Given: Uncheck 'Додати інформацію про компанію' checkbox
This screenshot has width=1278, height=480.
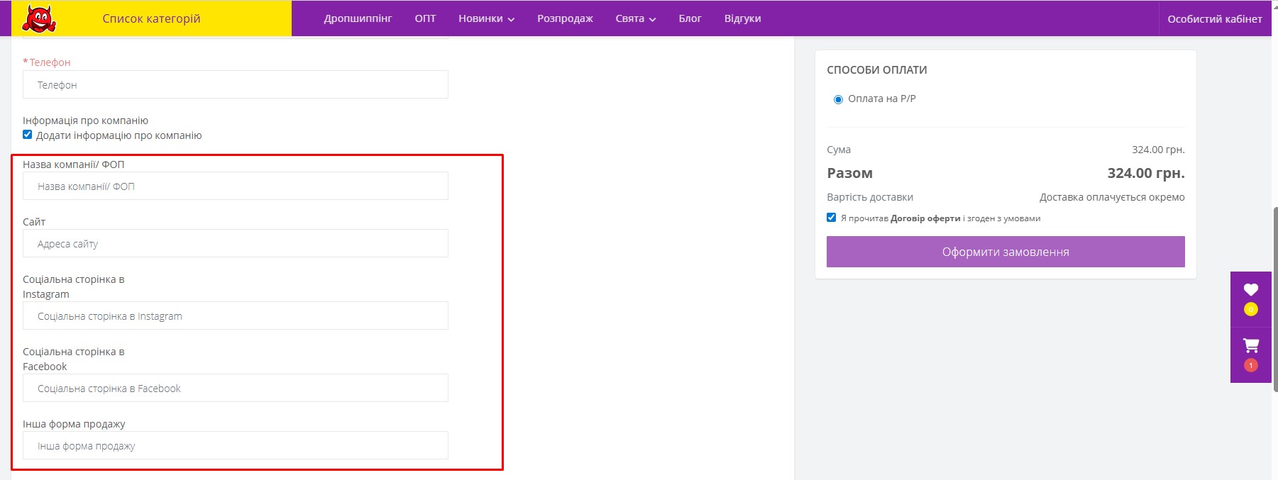Looking at the screenshot, I should click(28, 135).
